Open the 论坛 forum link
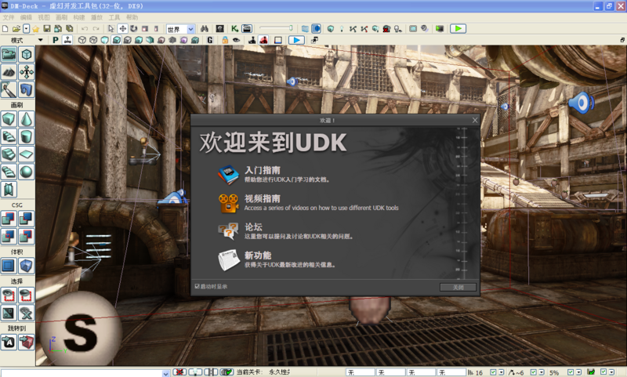The image size is (627, 377). [x=253, y=227]
